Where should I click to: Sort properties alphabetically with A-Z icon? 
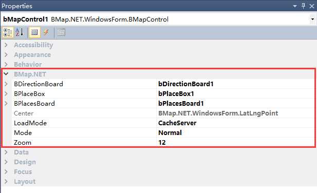click(x=20, y=32)
